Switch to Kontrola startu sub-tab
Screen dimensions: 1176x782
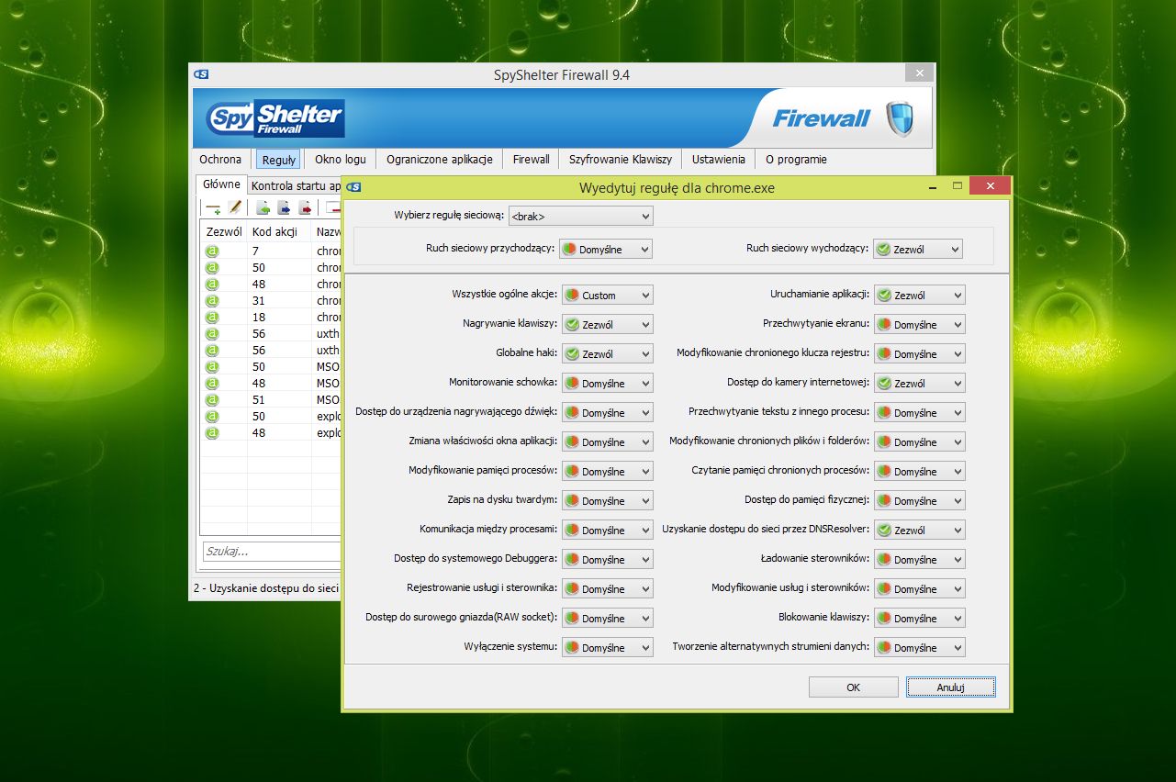pyautogui.click(x=295, y=186)
